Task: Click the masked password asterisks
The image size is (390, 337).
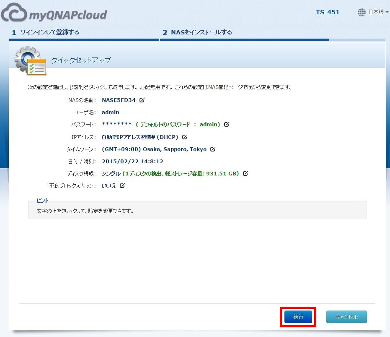Action: [x=116, y=124]
